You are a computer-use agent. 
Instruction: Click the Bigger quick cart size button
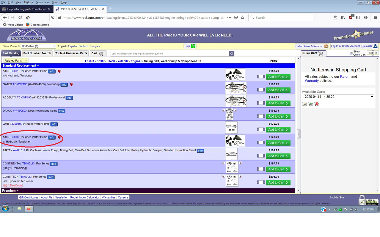(x=373, y=53)
